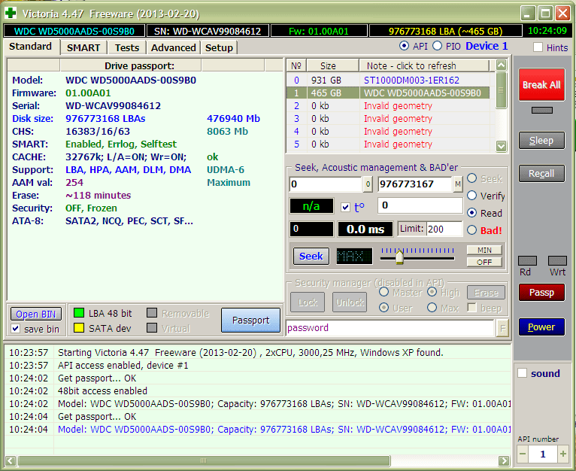Click log entry 'API access enabled, device #1'

pos(123,366)
